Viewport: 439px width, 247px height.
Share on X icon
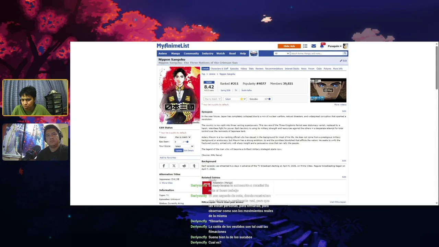(174, 166)
